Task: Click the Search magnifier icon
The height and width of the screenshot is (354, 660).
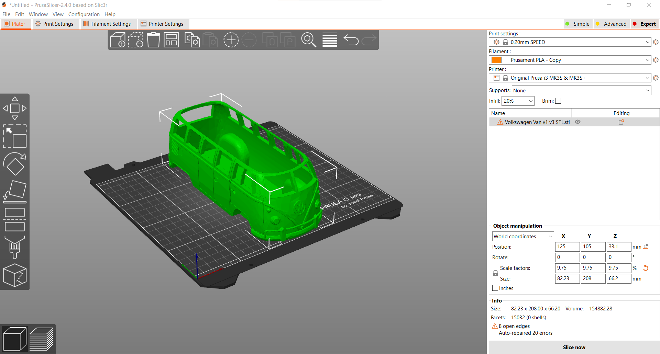Action: [309, 40]
